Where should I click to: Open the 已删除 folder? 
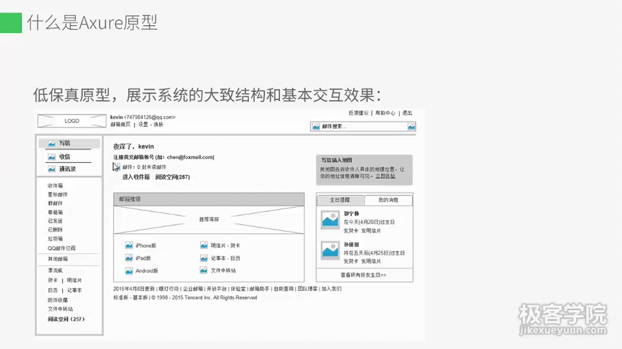55,230
